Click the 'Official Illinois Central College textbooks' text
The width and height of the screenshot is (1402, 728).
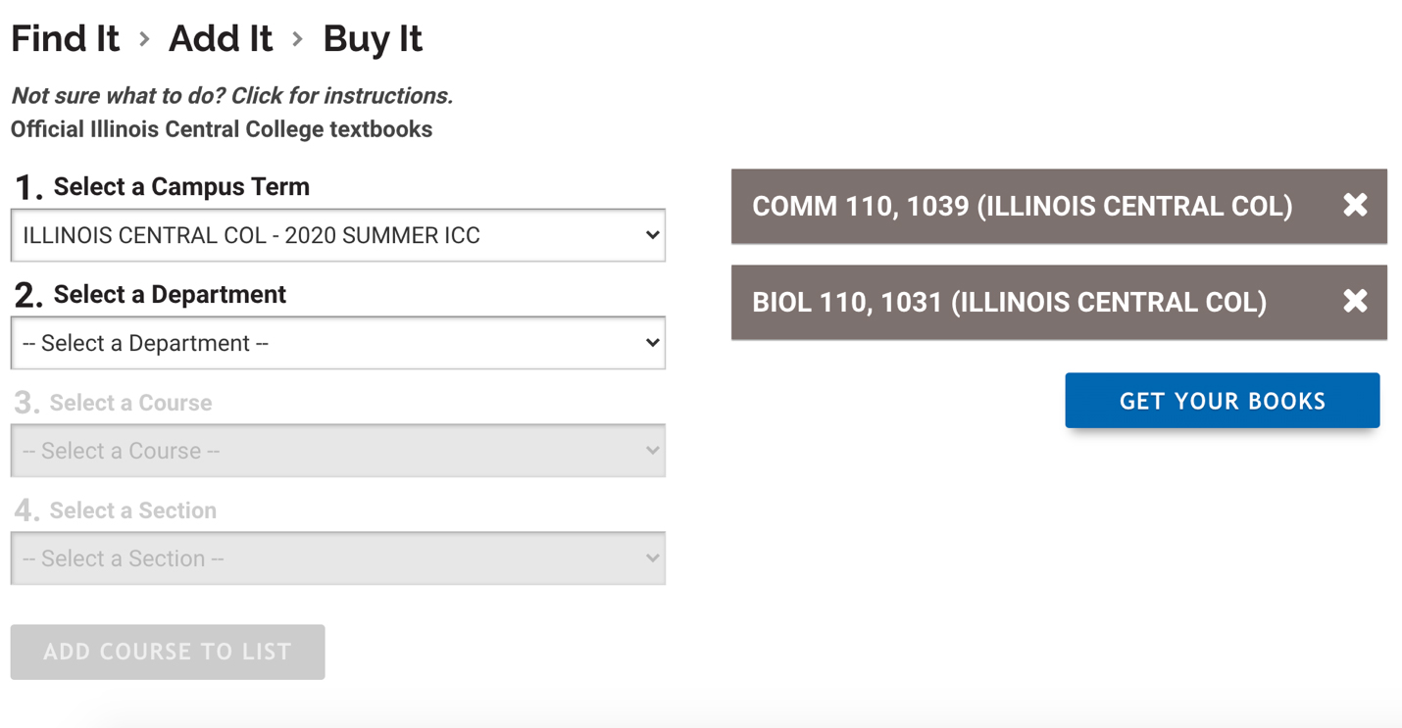(x=222, y=129)
